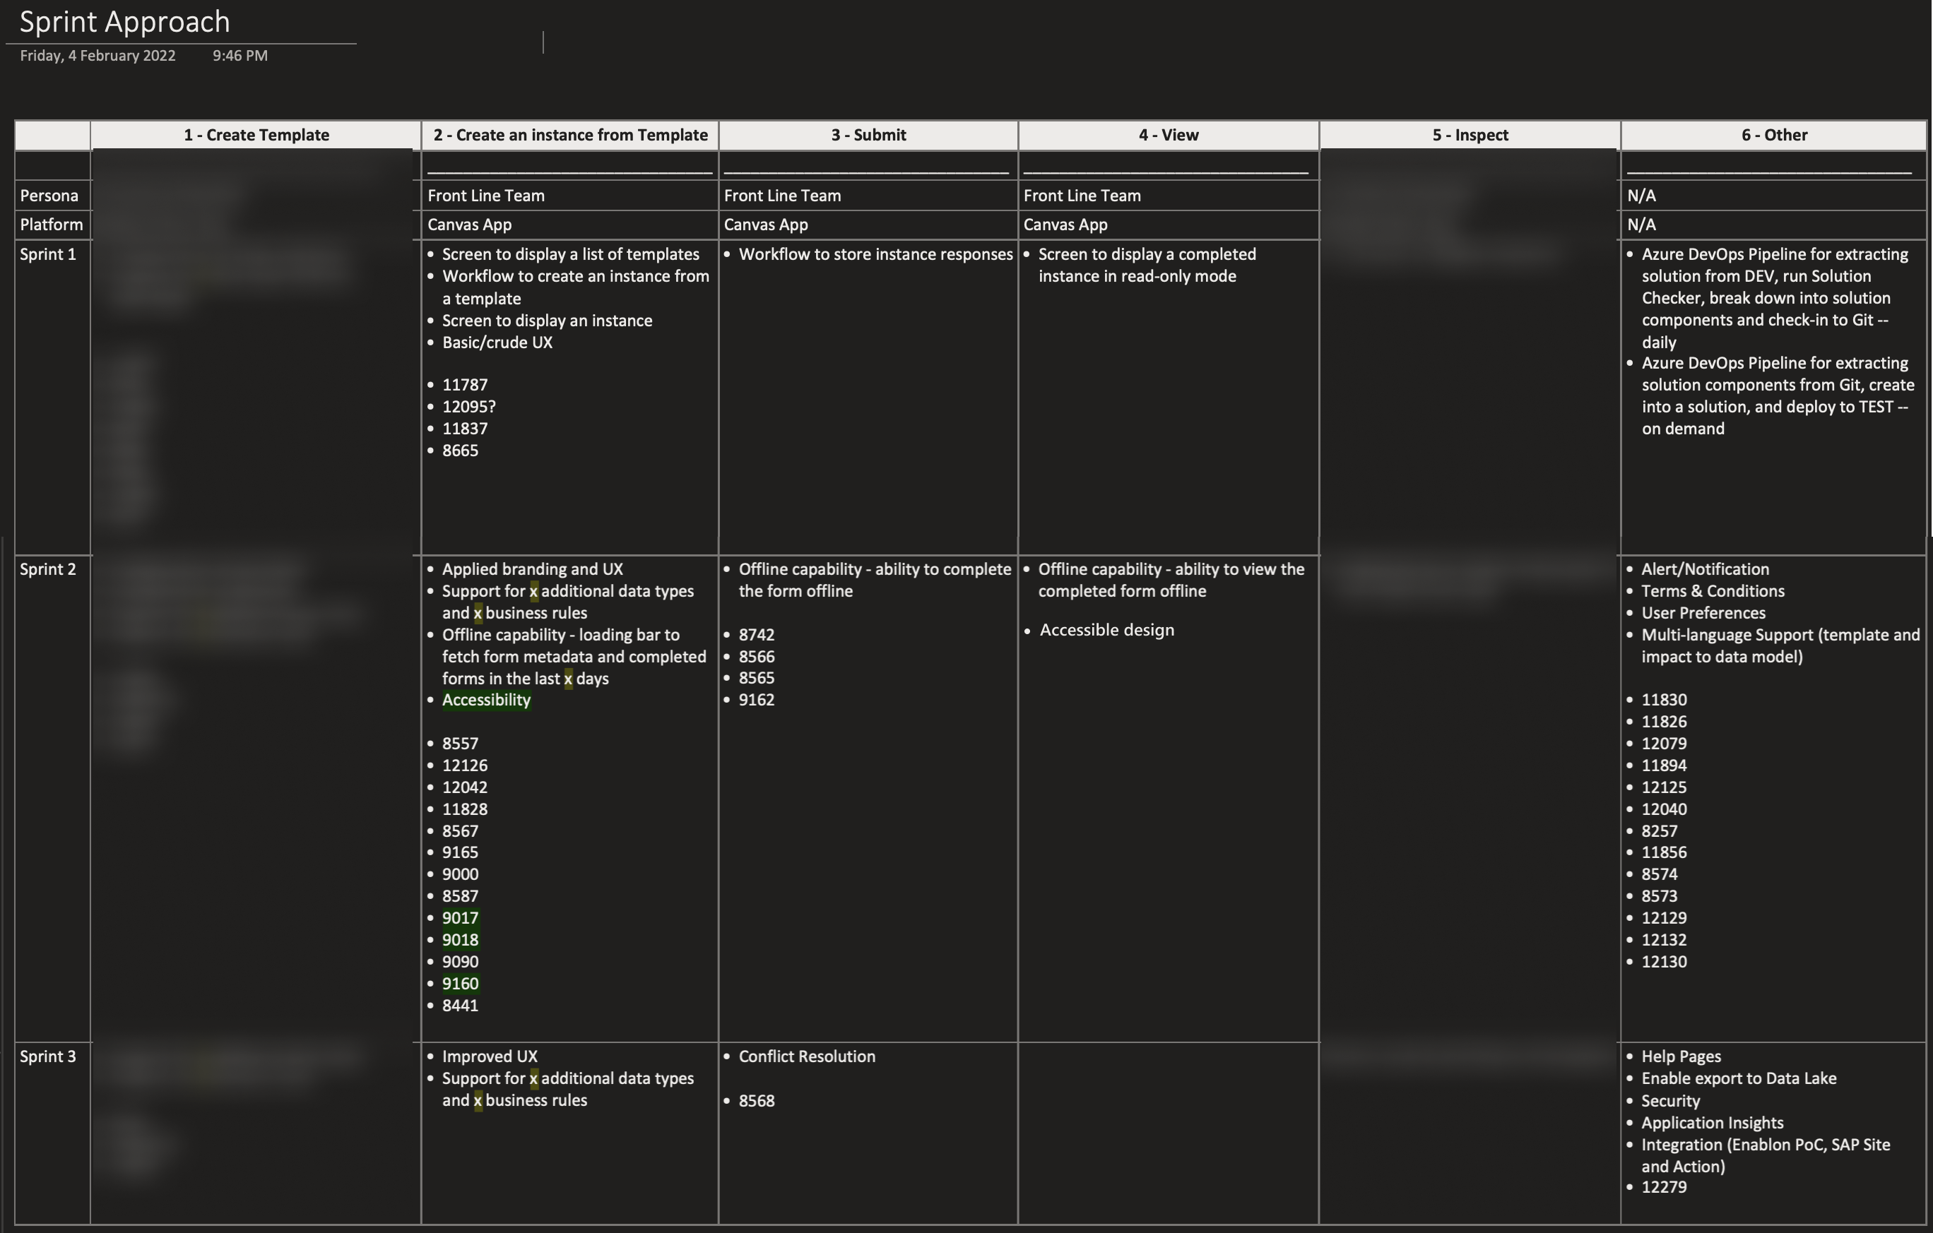The width and height of the screenshot is (1933, 1233).
Task: Select the 'Platform' row header cell
Action: click(52, 225)
